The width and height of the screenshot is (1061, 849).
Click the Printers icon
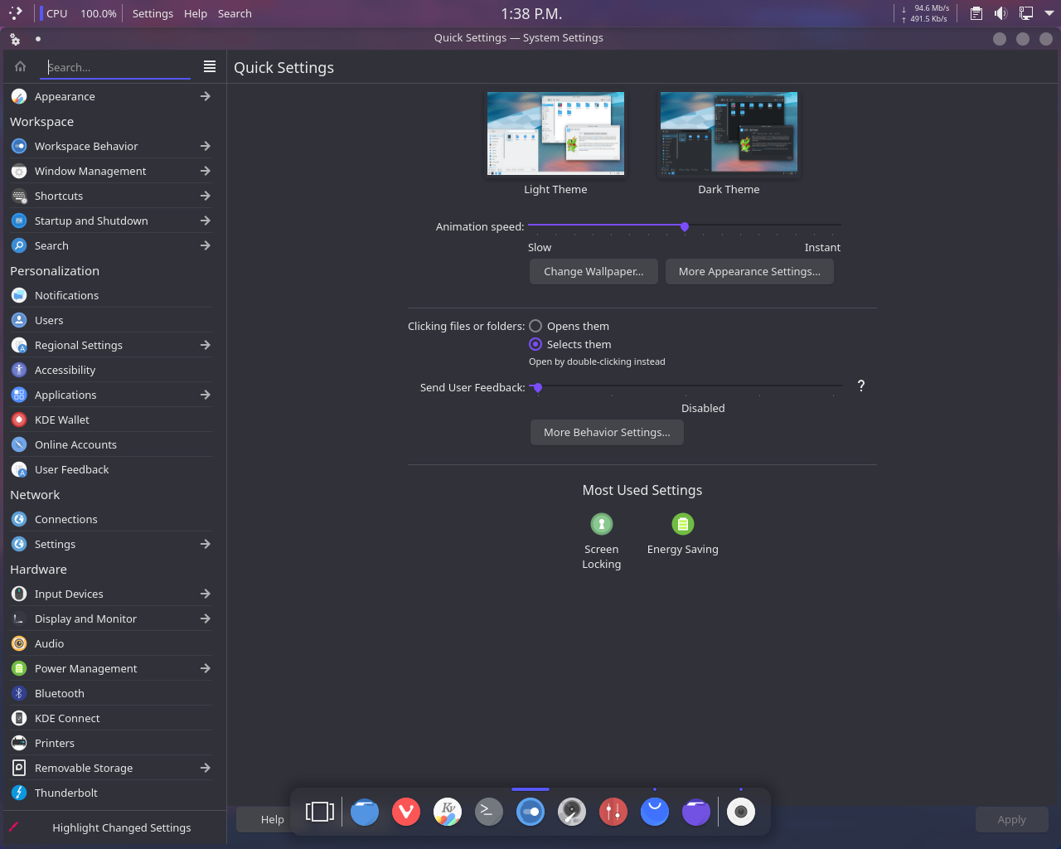19,743
